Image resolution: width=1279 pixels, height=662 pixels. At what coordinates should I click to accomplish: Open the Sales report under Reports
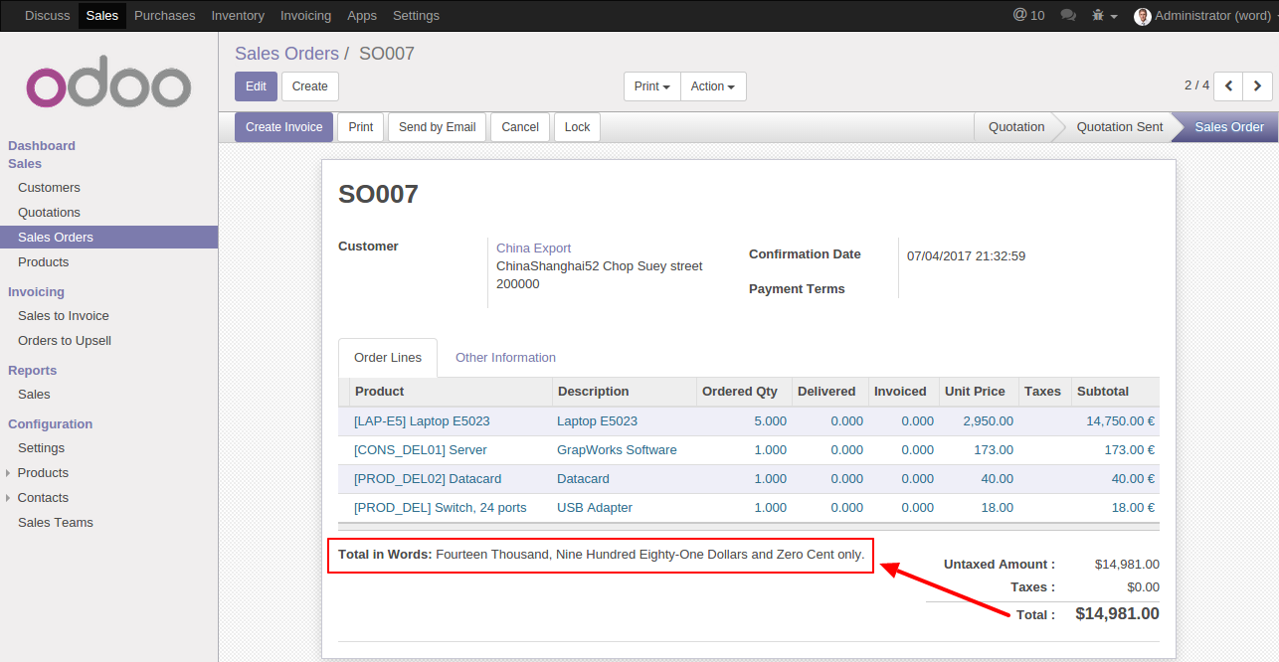click(34, 395)
